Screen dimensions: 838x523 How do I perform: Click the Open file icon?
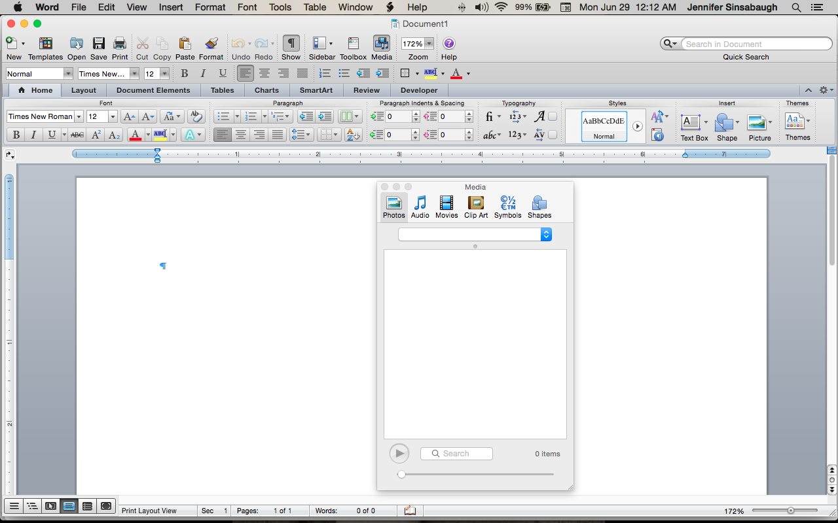pos(77,44)
